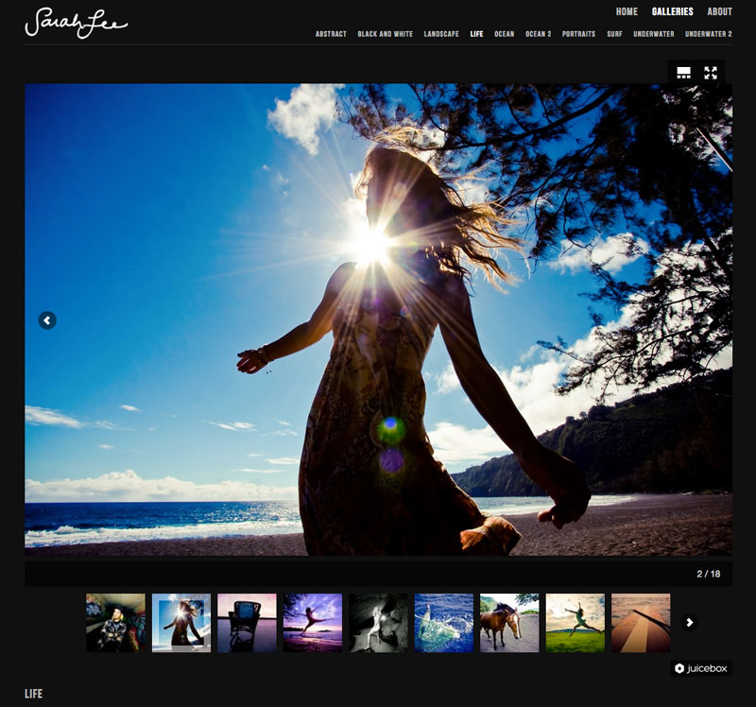Viewport: 756px width, 707px height.
Task: Select the BLACK AND WHITE gallery
Action: coord(385,34)
